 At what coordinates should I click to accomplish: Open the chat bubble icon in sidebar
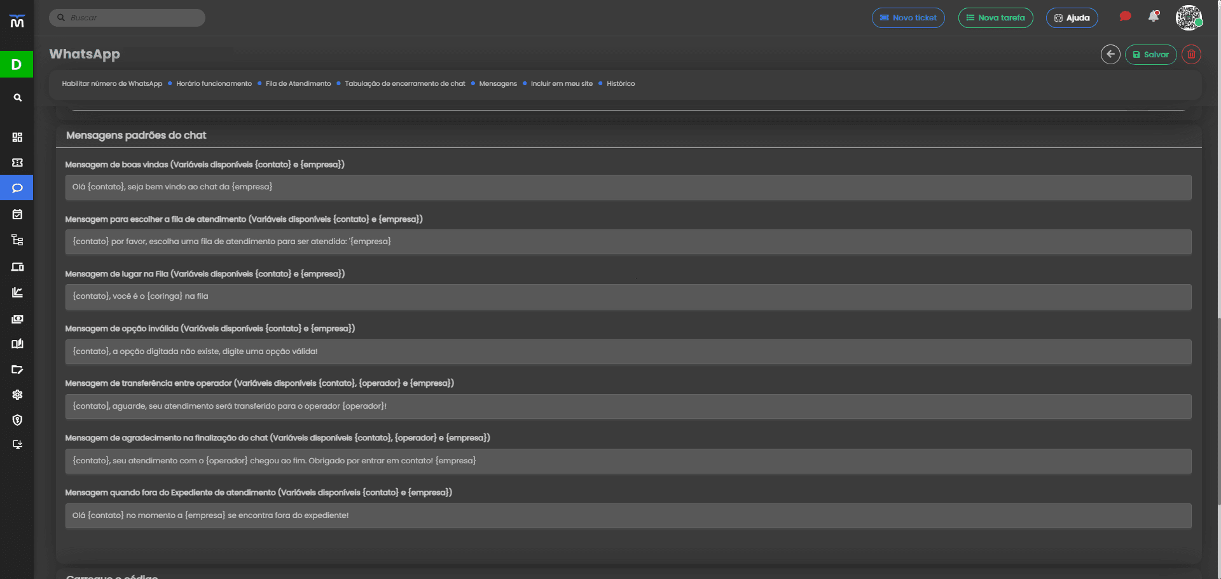(x=17, y=188)
